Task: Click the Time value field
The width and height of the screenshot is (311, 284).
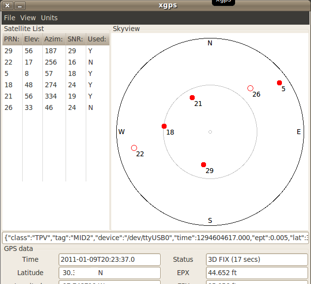Action: pyautogui.click(x=109, y=259)
